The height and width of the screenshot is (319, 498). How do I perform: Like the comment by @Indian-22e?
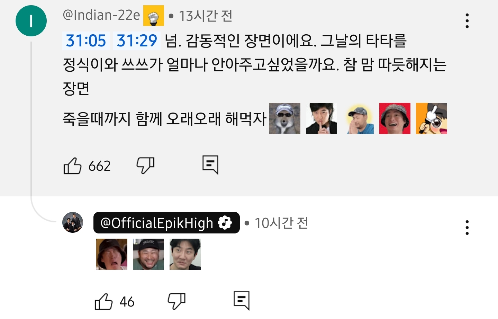(x=73, y=166)
